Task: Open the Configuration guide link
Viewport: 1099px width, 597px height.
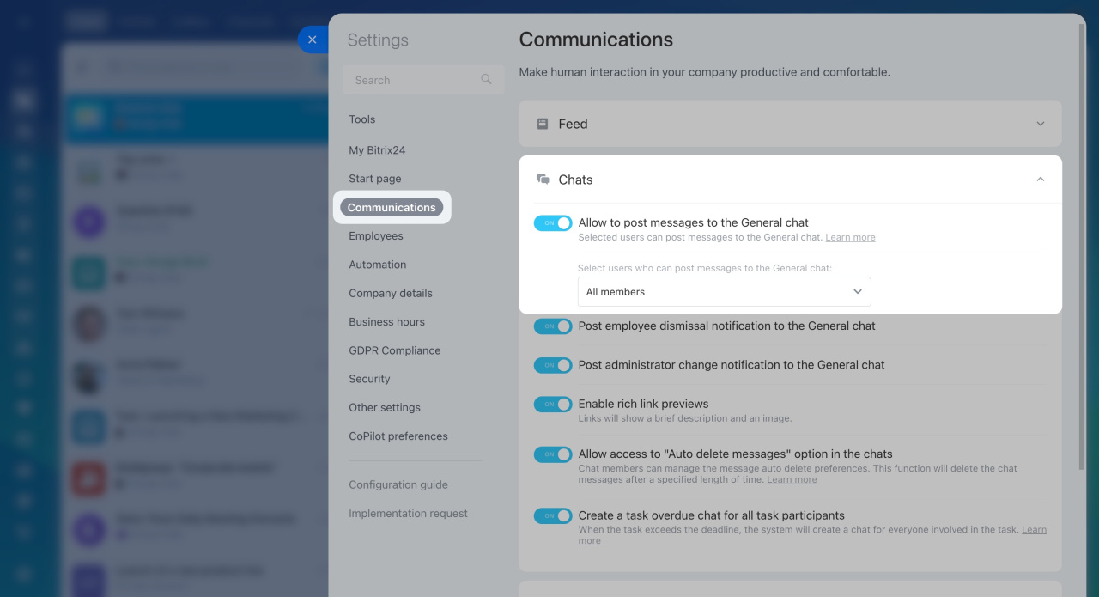Action: pyautogui.click(x=398, y=484)
